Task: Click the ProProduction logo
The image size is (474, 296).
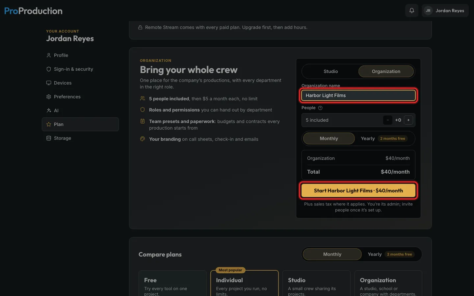Action: (33, 11)
